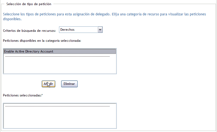
Task: Click the blank space between Añadir and Eliminar
Action: (58, 84)
